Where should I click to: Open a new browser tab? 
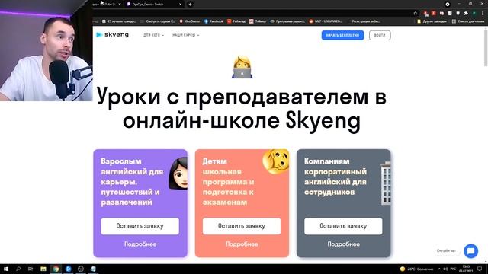190,5
